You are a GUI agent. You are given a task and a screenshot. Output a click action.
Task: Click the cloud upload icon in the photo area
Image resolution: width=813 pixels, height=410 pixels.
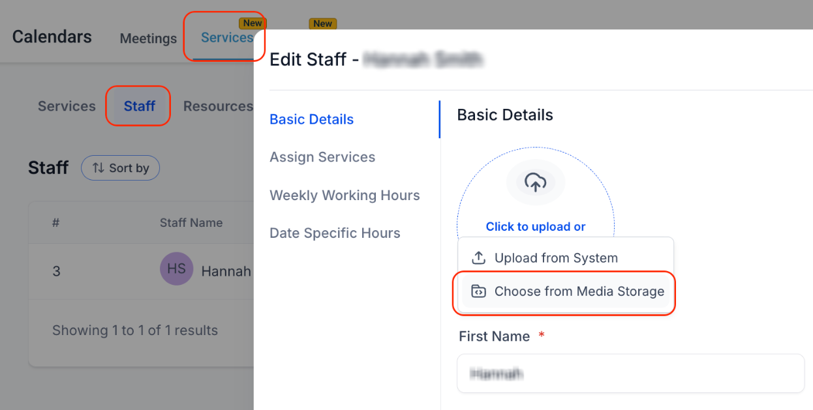coord(535,183)
